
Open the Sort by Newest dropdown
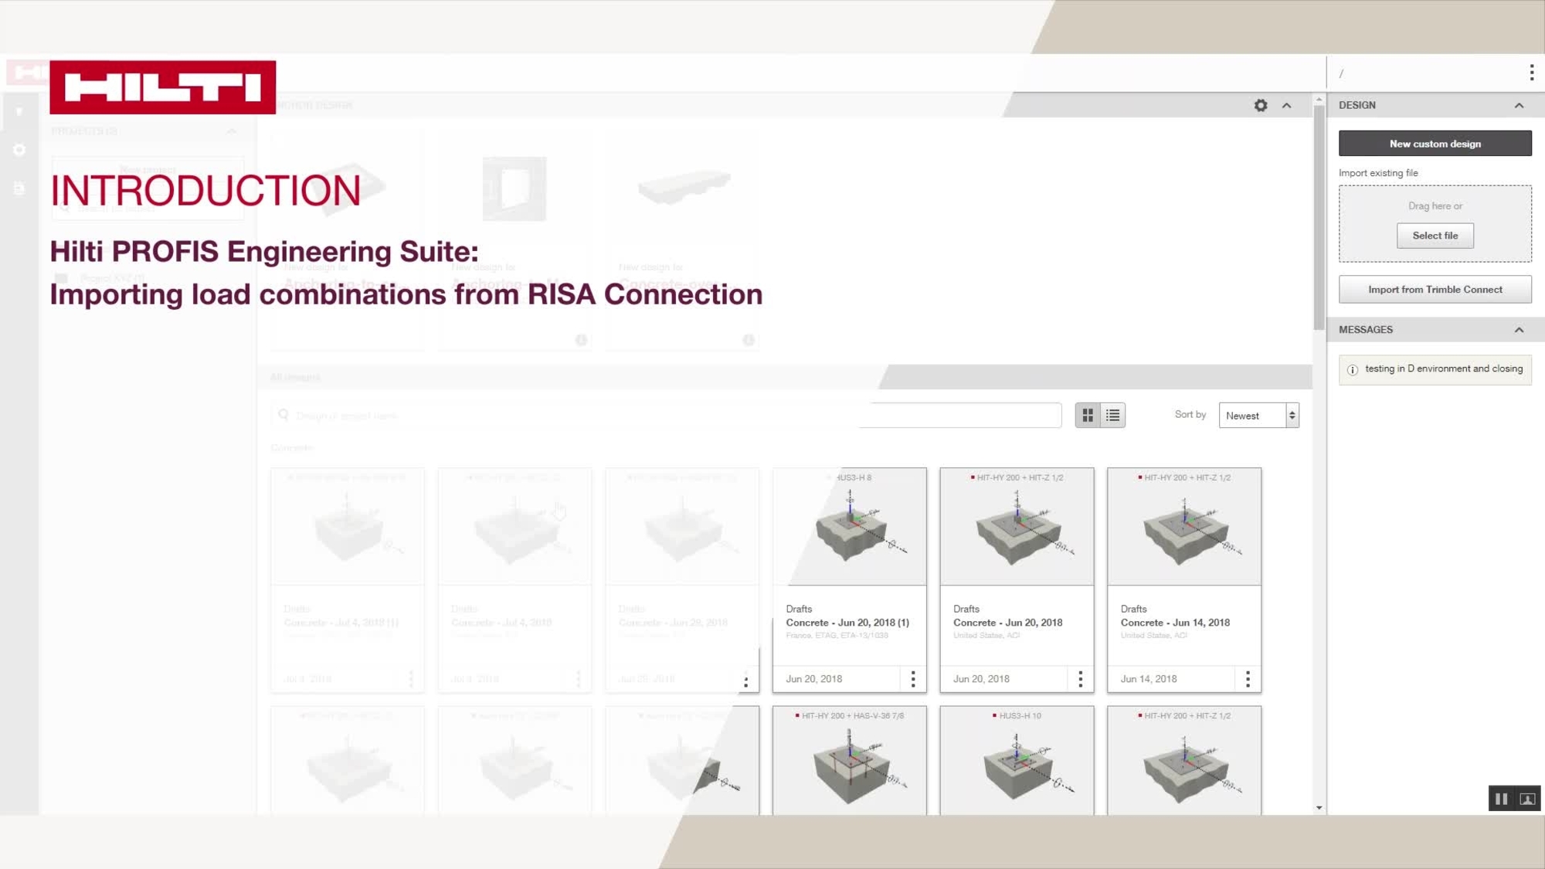[1258, 416]
